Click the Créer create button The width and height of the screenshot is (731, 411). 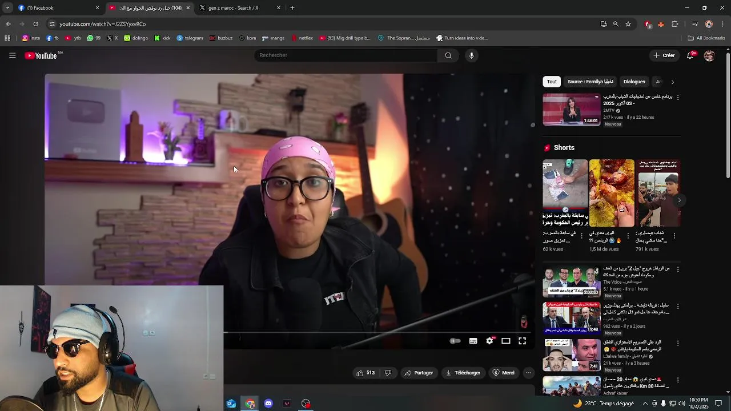pos(664,55)
